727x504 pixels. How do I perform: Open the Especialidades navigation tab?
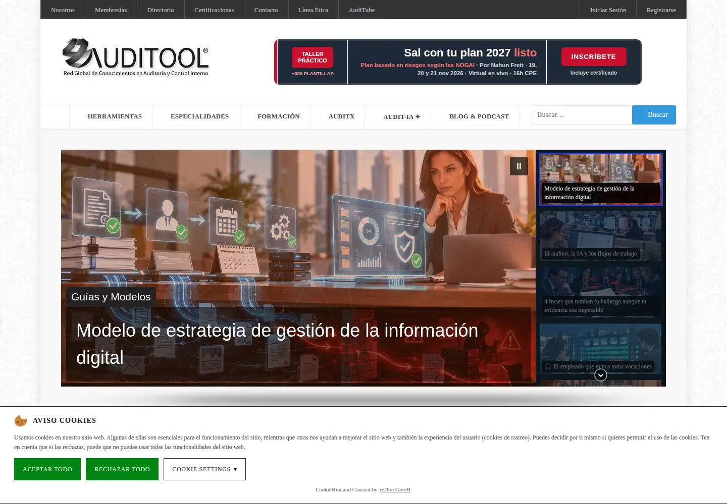(x=199, y=116)
